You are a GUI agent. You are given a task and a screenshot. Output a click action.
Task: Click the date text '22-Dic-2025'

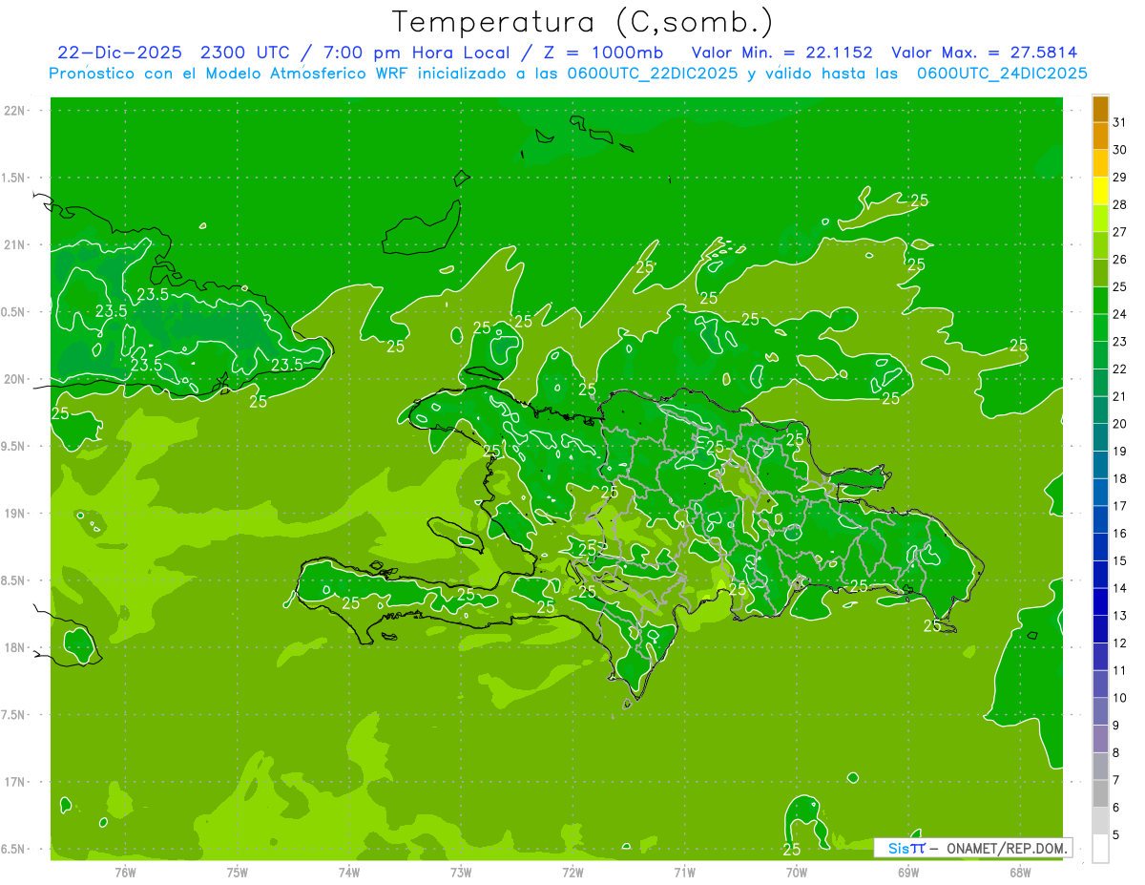click(x=118, y=53)
